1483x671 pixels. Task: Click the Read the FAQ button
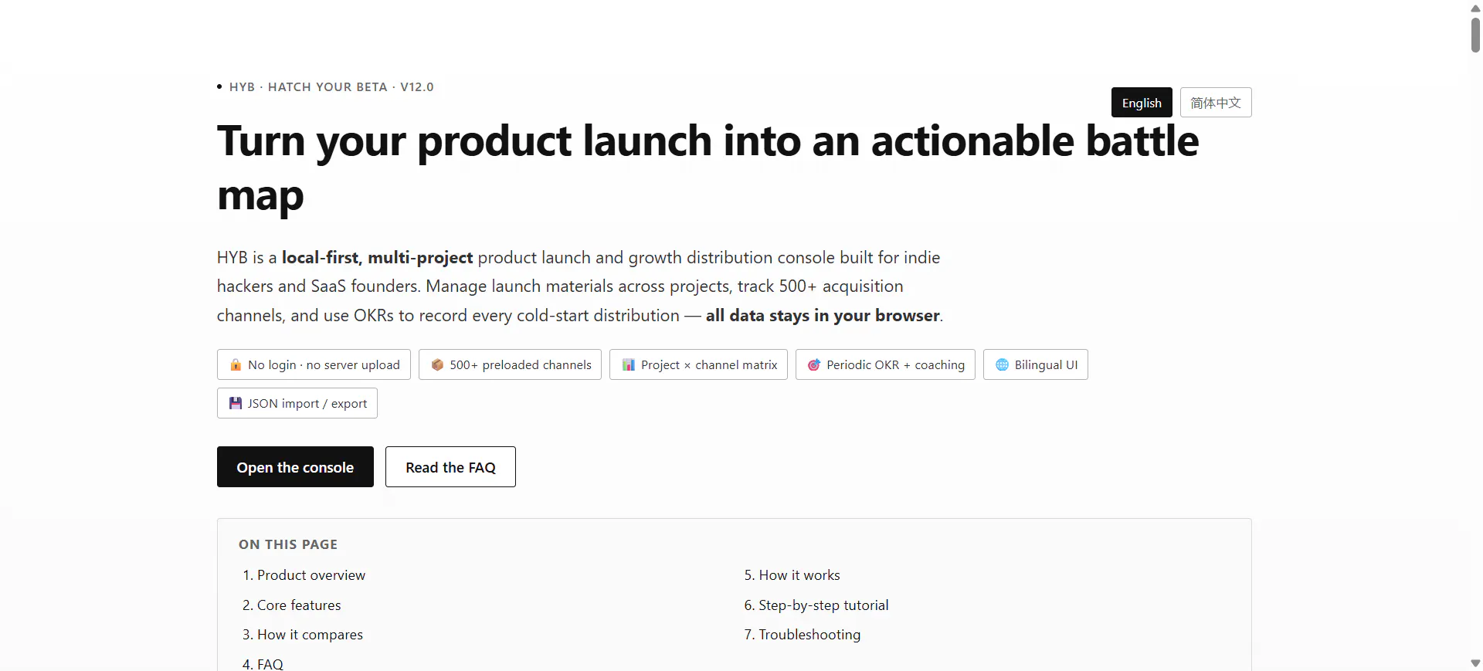pos(450,467)
